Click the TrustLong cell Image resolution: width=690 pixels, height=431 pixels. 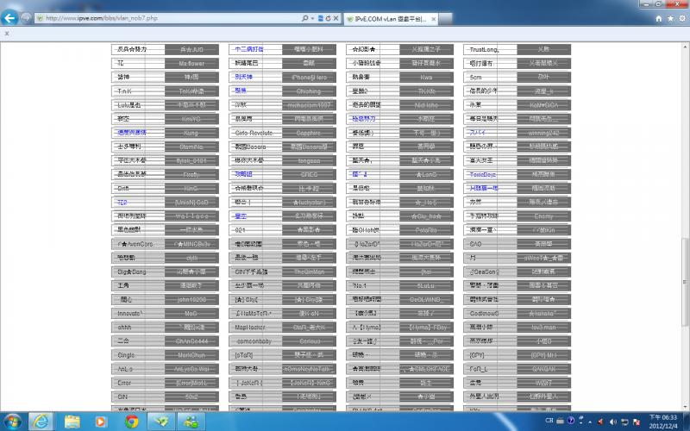[490, 49]
